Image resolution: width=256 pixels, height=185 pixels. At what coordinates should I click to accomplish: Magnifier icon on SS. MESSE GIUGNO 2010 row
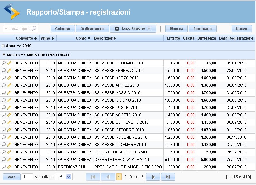tap(4, 100)
